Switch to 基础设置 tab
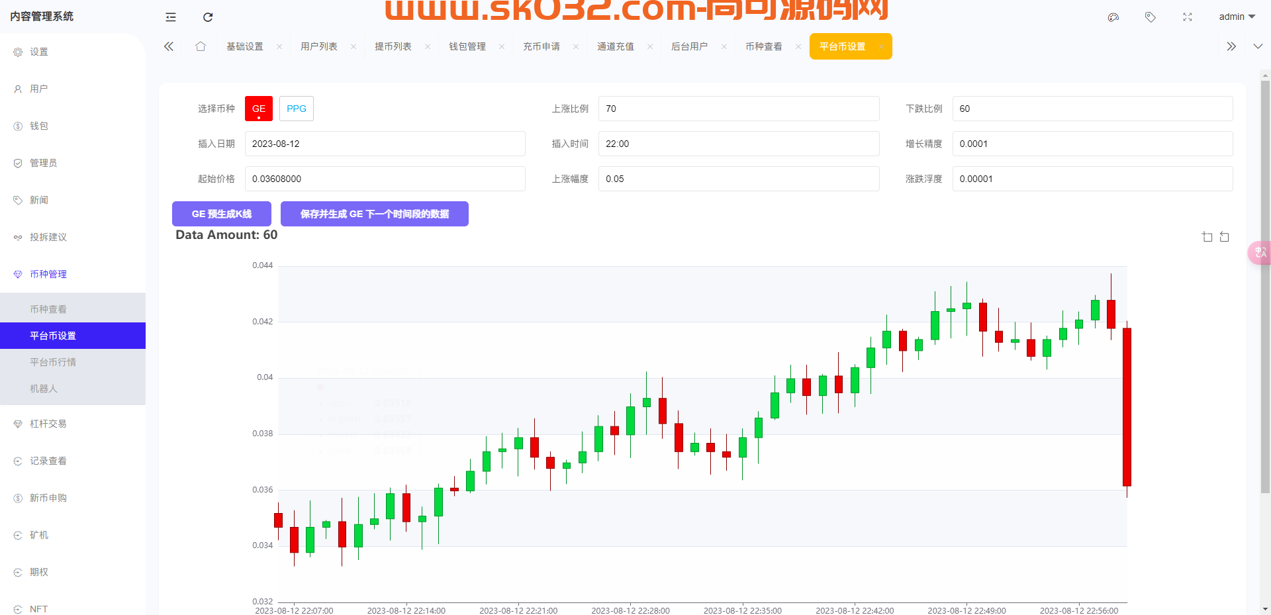Image resolution: width=1271 pixels, height=615 pixels. point(245,46)
